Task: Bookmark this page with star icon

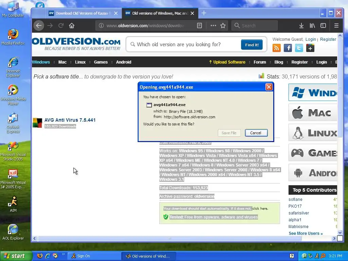Action: 223,25
